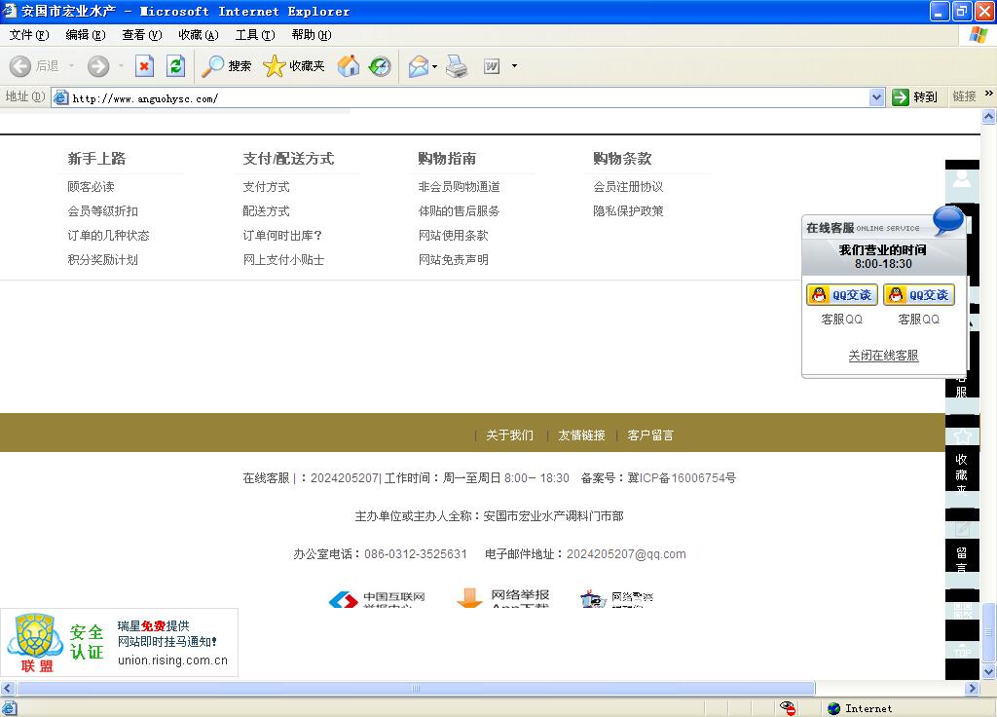Click the Refresh page icon
Screen dimensions: 997x717
175,66
